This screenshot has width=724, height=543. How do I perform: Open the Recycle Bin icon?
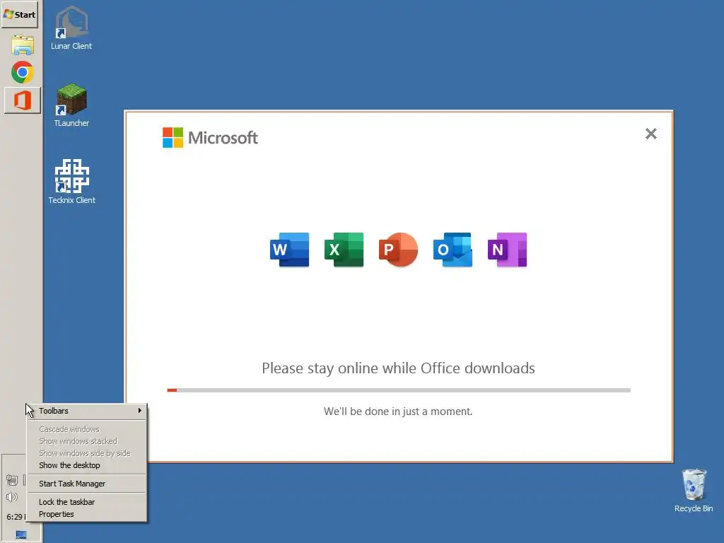(694, 491)
